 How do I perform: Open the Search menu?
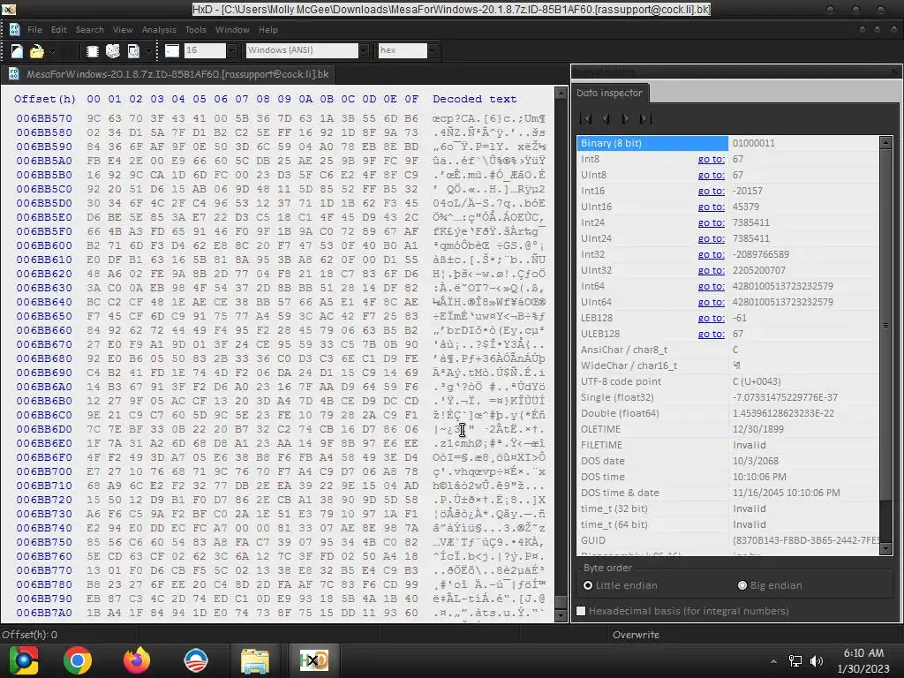coord(89,29)
